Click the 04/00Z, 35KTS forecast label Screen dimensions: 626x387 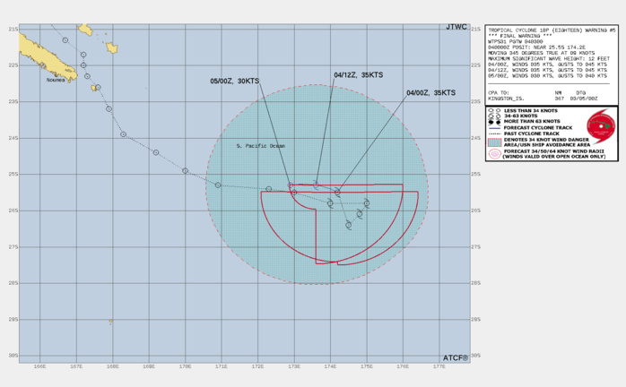coord(430,93)
